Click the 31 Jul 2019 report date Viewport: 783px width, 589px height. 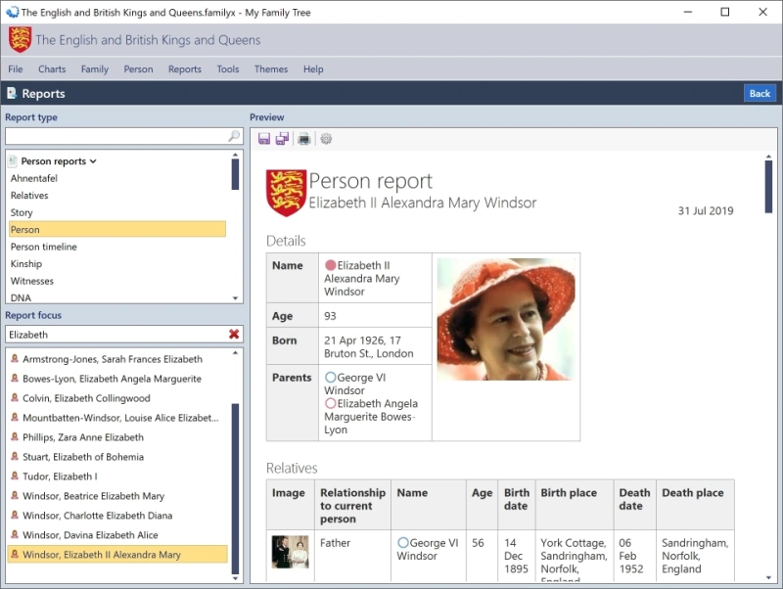(x=705, y=210)
